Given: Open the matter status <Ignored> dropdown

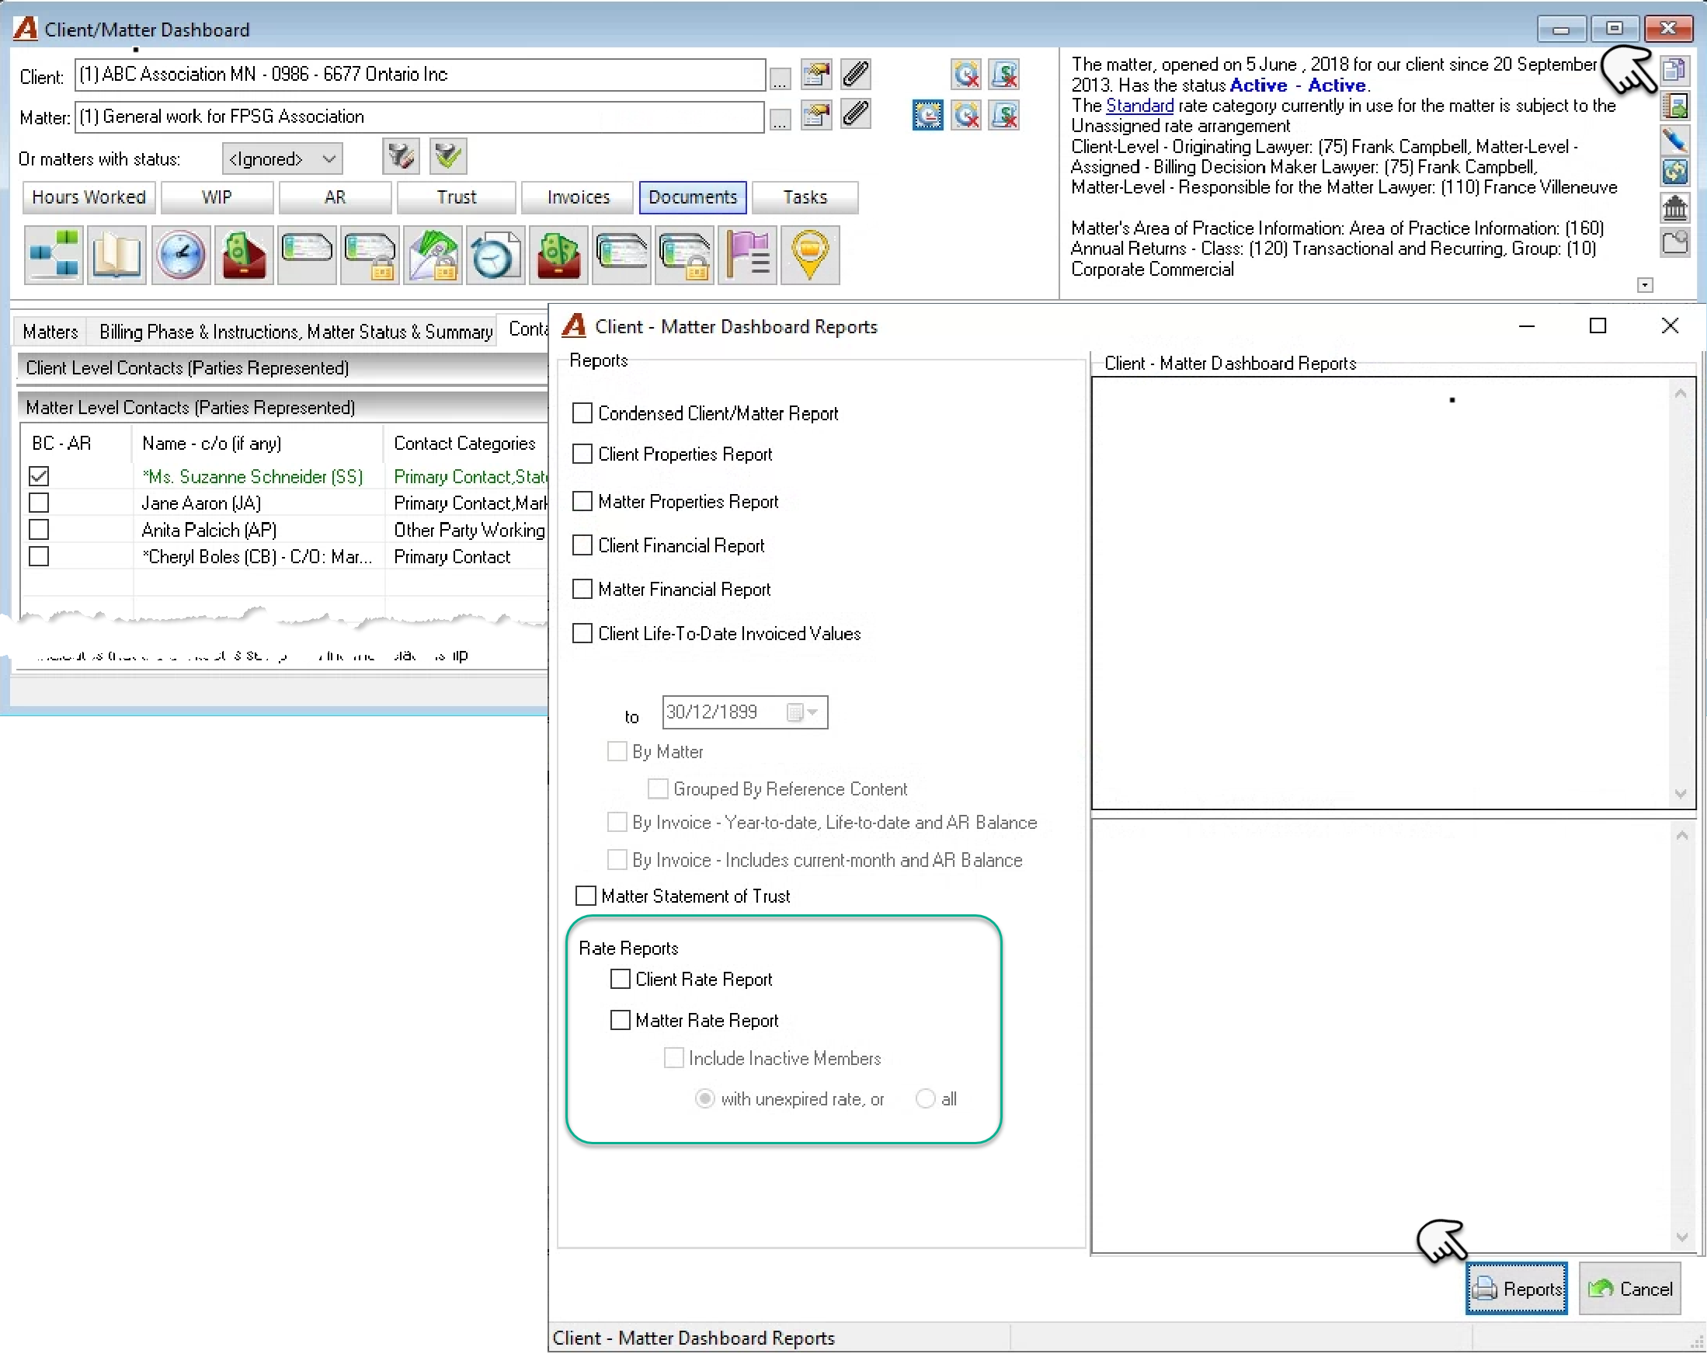Looking at the screenshot, I should tap(282, 159).
